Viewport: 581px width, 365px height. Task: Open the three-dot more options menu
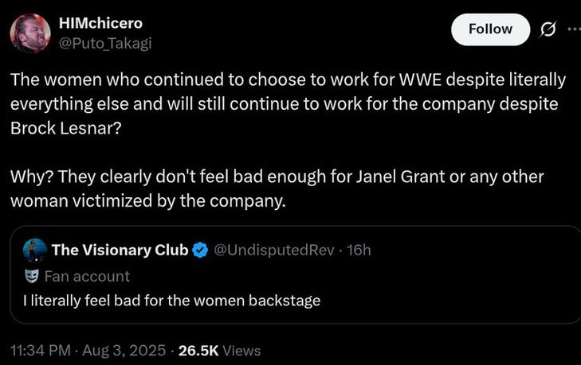(573, 29)
